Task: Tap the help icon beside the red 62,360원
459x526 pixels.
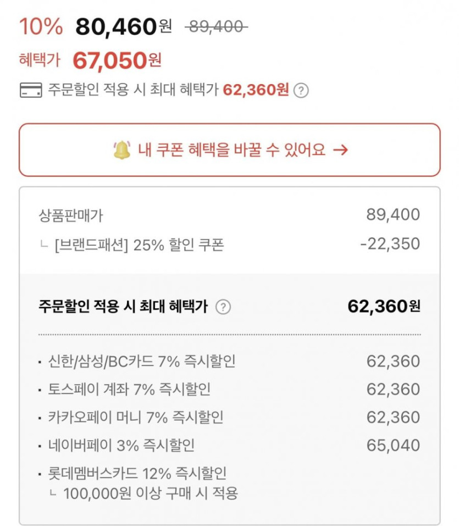Action: (301, 91)
